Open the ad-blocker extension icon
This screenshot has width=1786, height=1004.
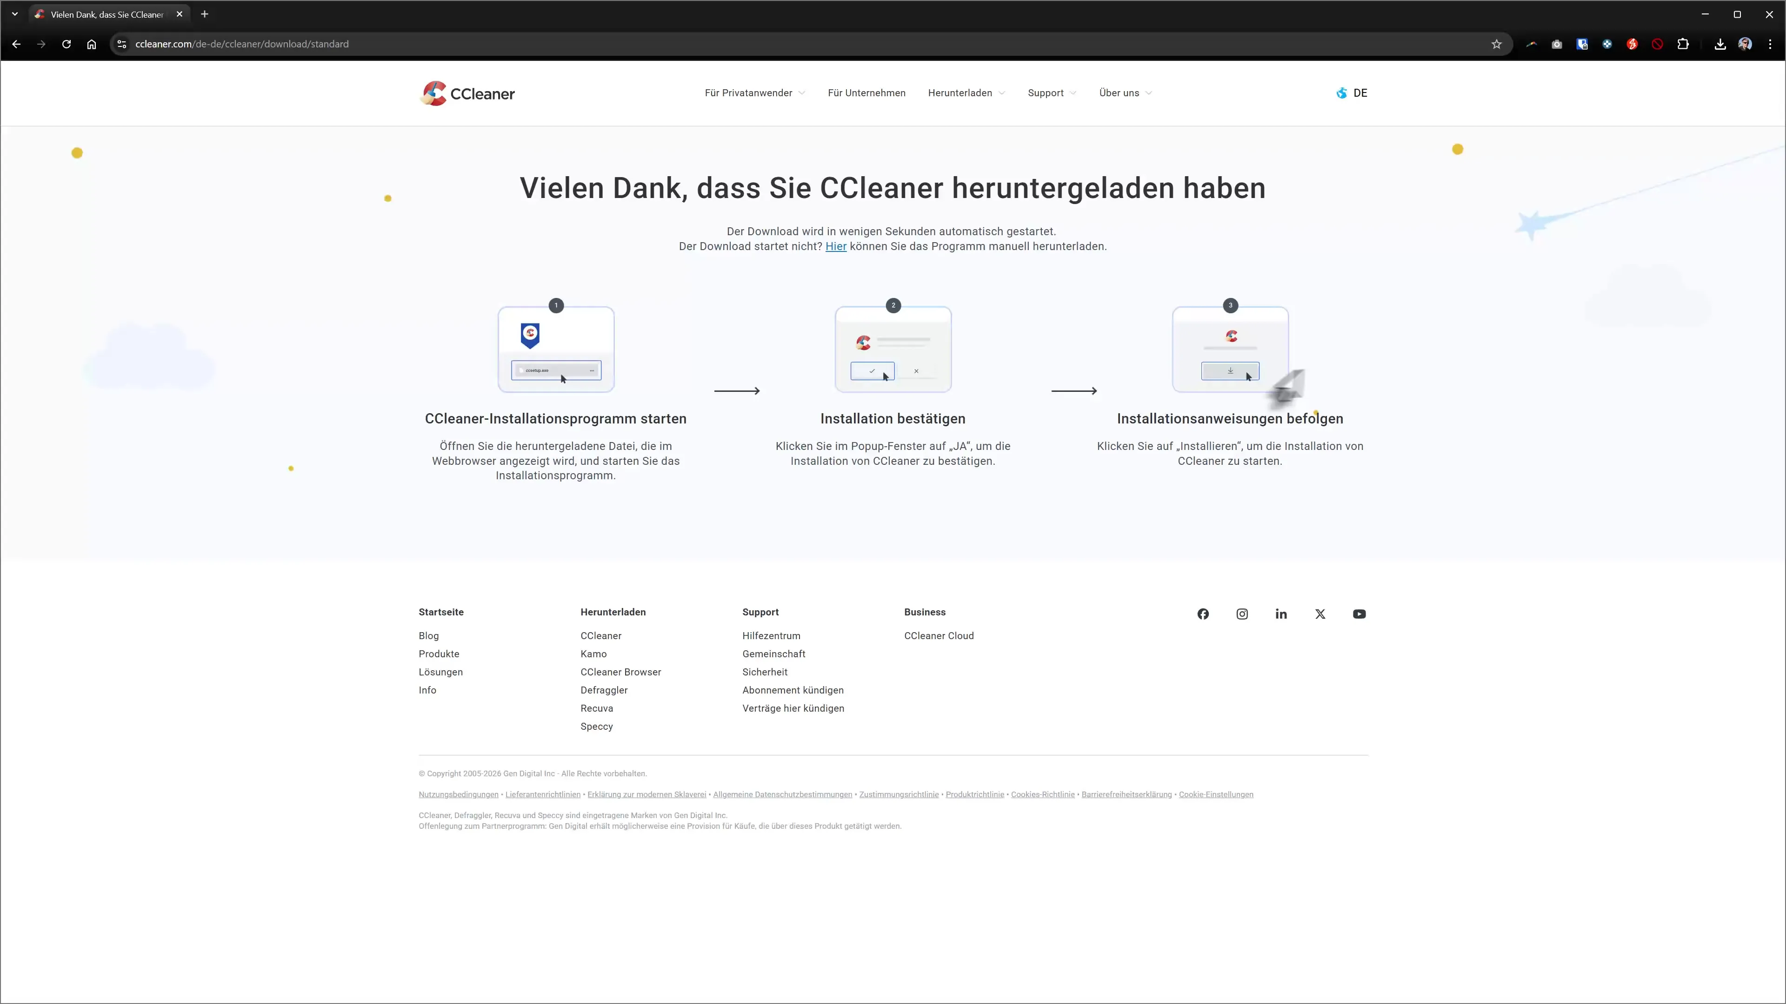click(1657, 44)
